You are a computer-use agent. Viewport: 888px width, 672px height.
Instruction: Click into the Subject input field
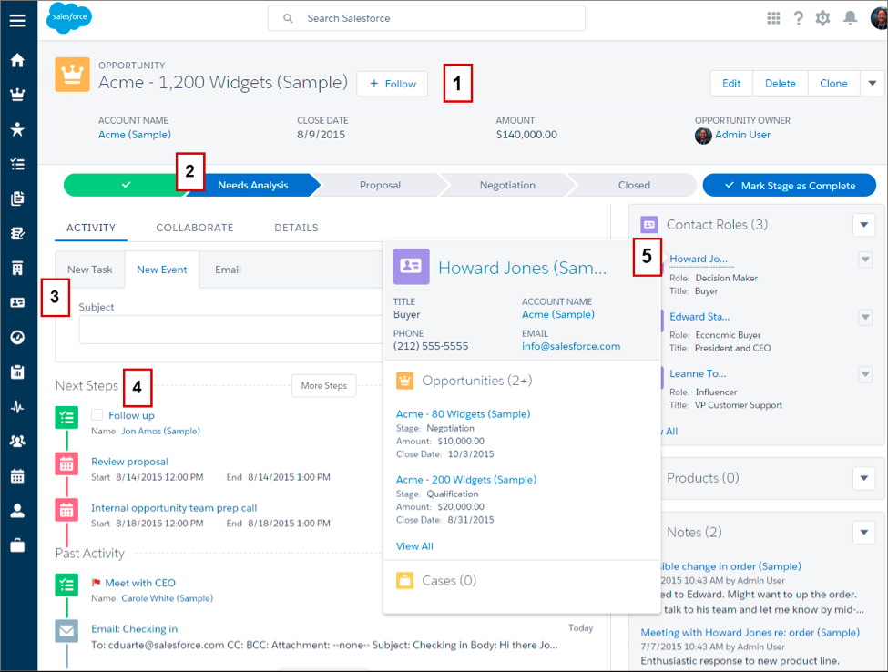click(231, 330)
